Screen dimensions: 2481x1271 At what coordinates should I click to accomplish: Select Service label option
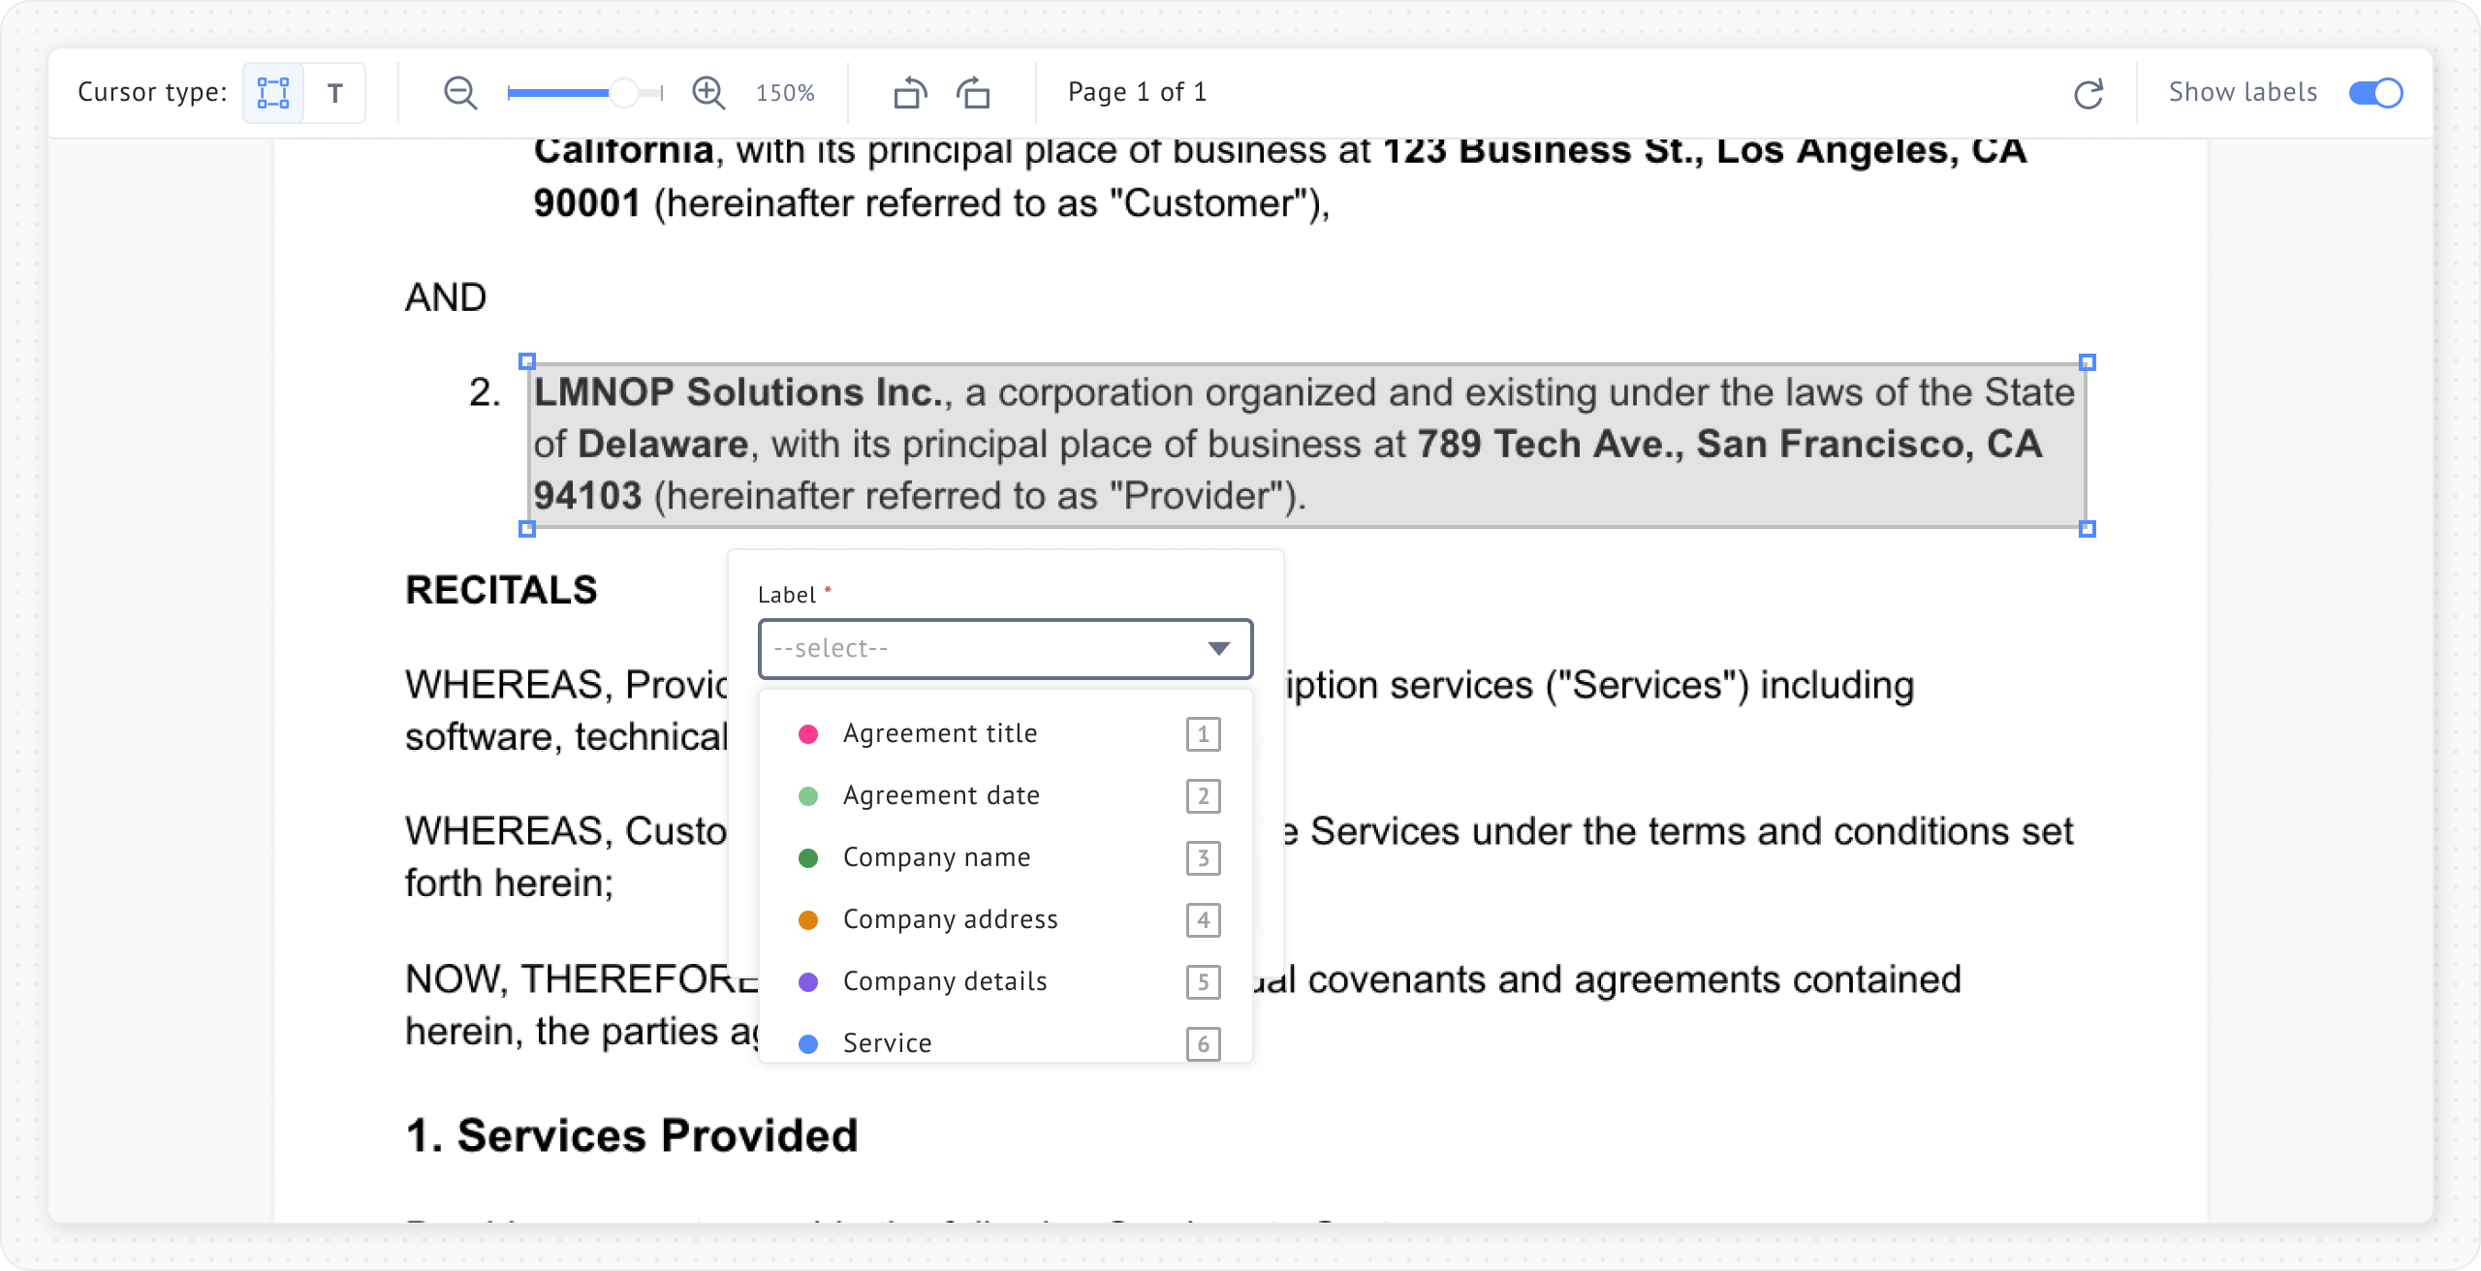887,1042
